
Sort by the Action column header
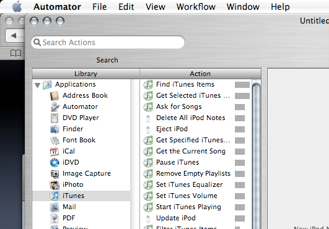tap(200, 74)
